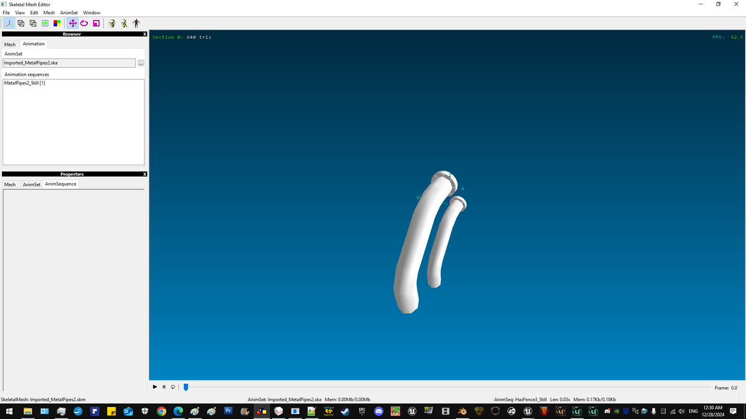Click the "Section 0: 640 tris" viewport text
746x419 pixels.
(182, 37)
